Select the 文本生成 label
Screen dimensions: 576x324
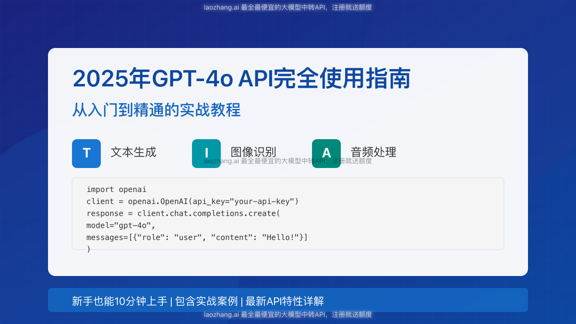[133, 152]
